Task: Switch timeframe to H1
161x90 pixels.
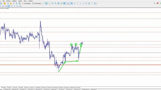Action: click(x=9, y=6)
